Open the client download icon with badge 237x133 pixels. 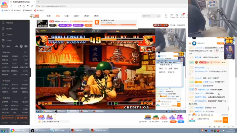(182, 15)
